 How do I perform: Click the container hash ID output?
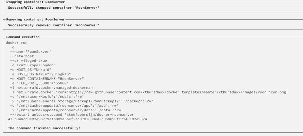click(77, 119)
